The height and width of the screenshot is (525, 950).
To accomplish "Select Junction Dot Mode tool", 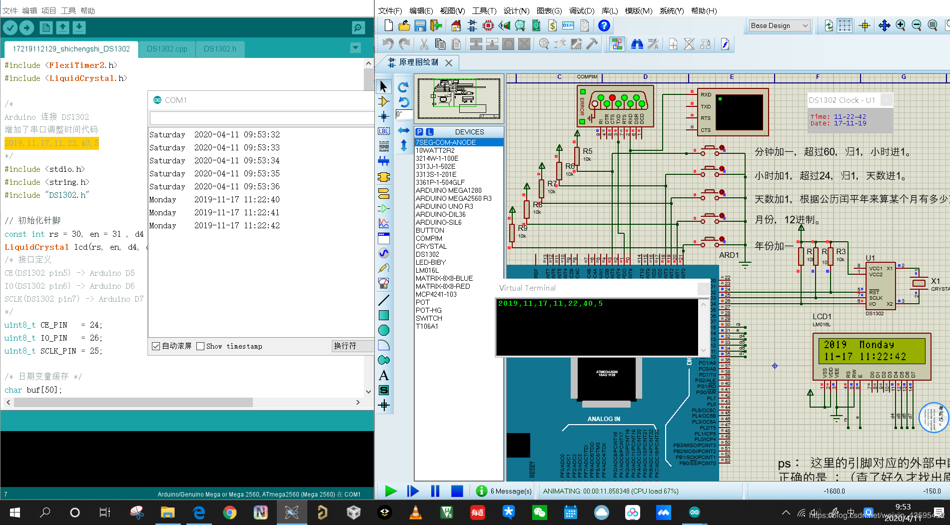I will (x=384, y=117).
